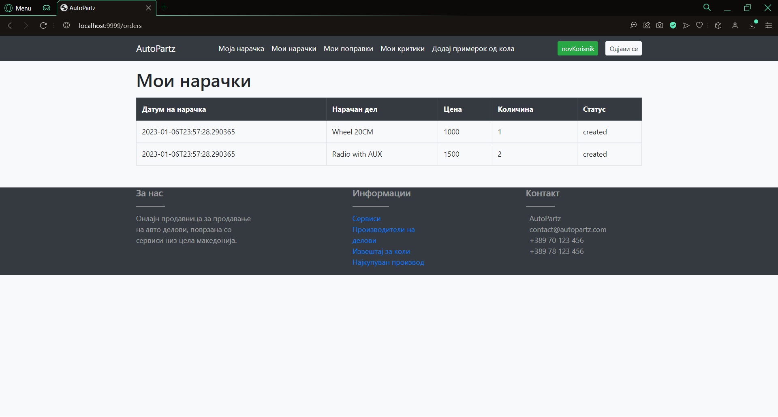This screenshot has height=417, width=778.
Task: Open Easy Setup sliders icon
Action: [768, 26]
